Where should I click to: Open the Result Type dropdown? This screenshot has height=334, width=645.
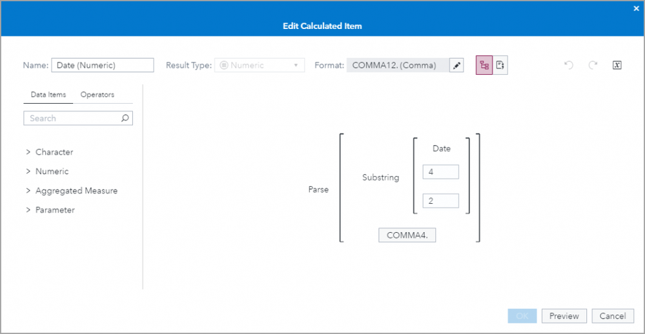point(260,65)
